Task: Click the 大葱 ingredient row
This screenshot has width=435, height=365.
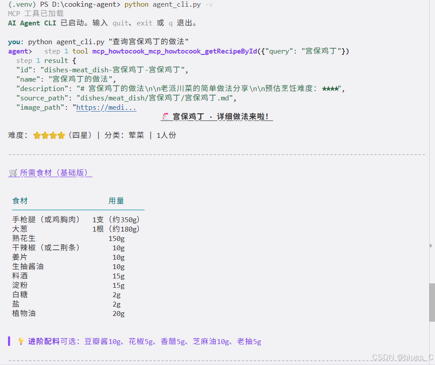Action: [x=76, y=229]
